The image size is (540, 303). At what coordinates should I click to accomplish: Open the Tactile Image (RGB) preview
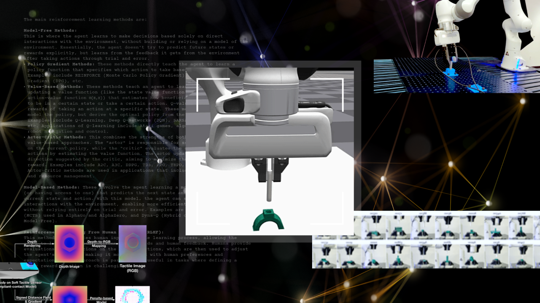(x=132, y=244)
